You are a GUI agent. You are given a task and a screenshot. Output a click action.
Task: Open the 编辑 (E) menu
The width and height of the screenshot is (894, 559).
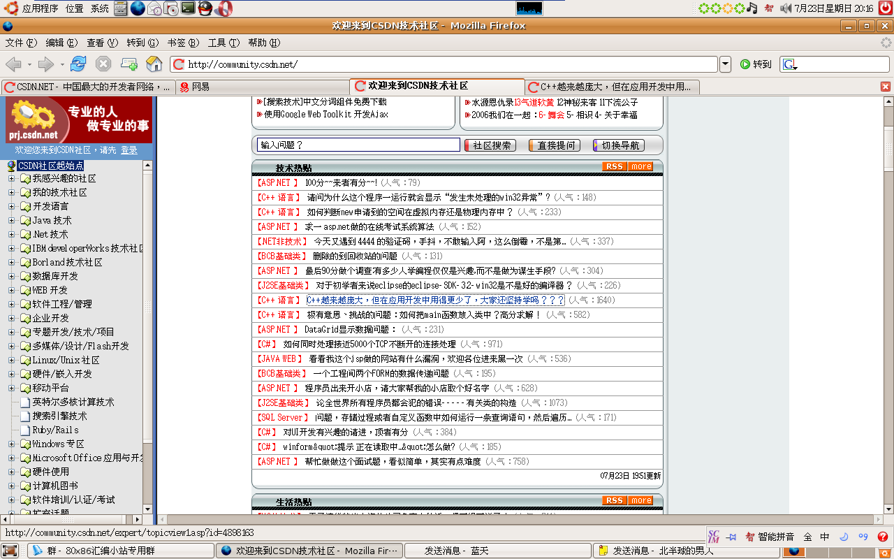pos(61,43)
